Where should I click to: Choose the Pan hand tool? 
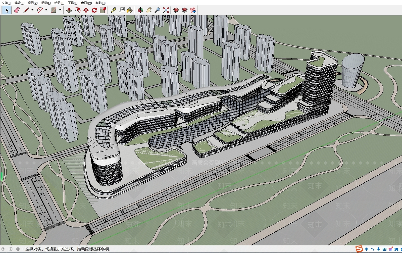[x=149, y=10]
